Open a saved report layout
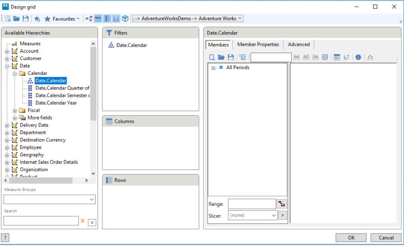The image size is (404, 246). (17, 18)
